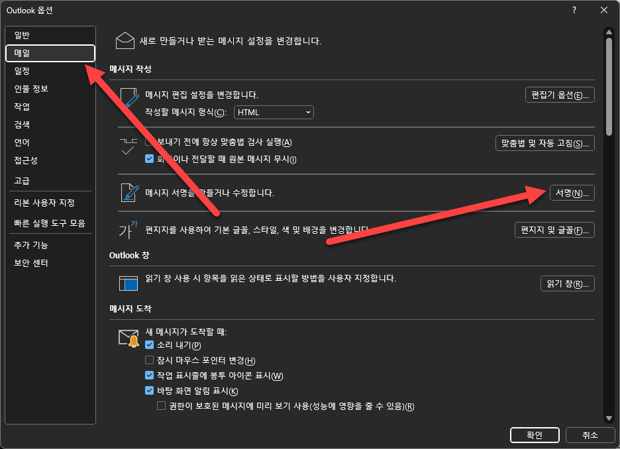This screenshot has height=449, width=620.
Task: Open the 작성할 메시지 형식 HTML dropdown
Action: pos(274,113)
